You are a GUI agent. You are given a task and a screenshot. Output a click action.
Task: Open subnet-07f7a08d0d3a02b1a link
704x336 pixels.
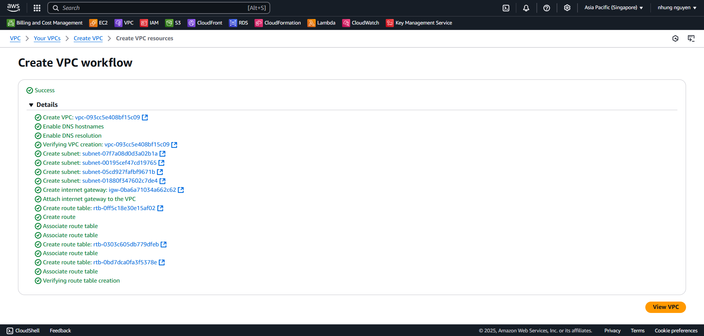point(120,154)
